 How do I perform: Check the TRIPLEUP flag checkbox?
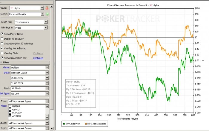[x=10, y=113]
